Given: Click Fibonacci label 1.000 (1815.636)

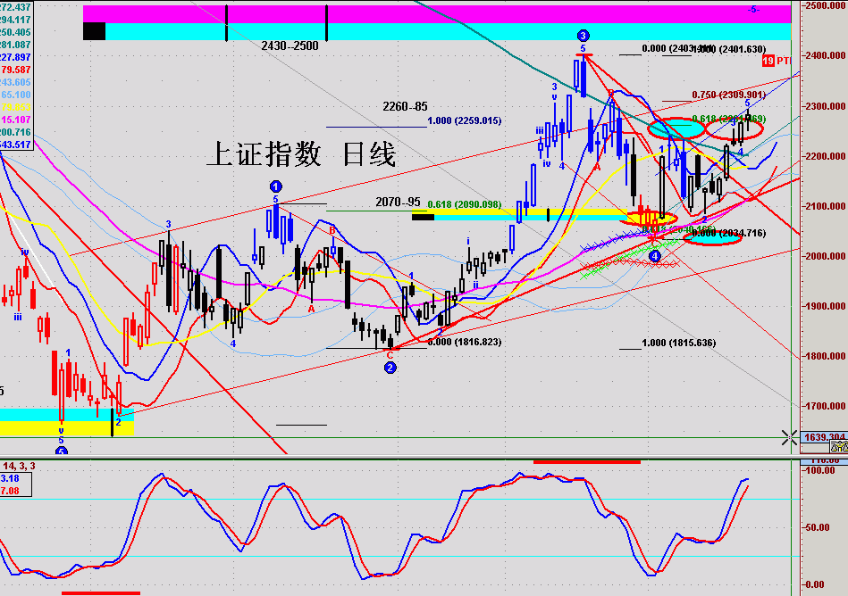Looking at the screenshot, I should tap(679, 343).
